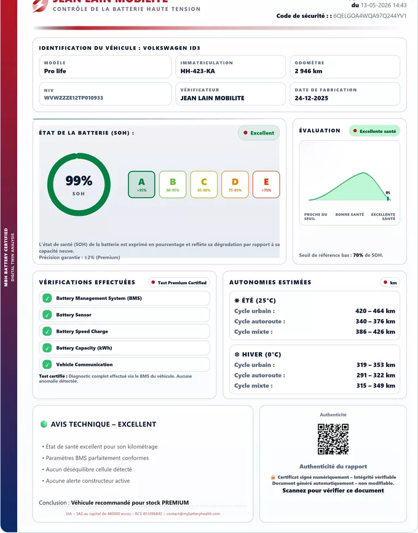This screenshot has height=533, width=418.
Task: Click the sun icon beside ÉTÉ (25°C)
Action: pos(237,301)
